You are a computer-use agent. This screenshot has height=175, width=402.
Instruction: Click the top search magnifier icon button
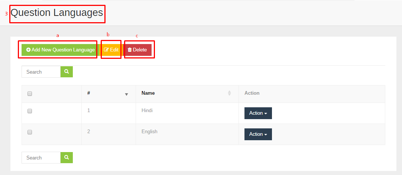(x=67, y=72)
